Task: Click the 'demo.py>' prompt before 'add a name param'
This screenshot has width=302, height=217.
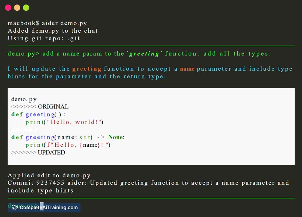Action: pos(24,54)
